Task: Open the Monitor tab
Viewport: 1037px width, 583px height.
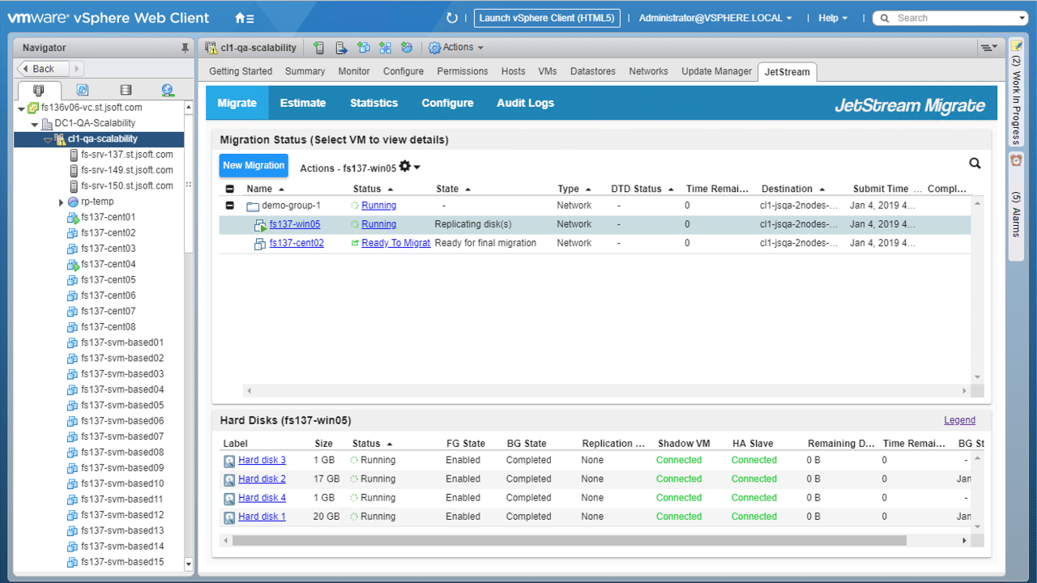Action: [354, 71]
